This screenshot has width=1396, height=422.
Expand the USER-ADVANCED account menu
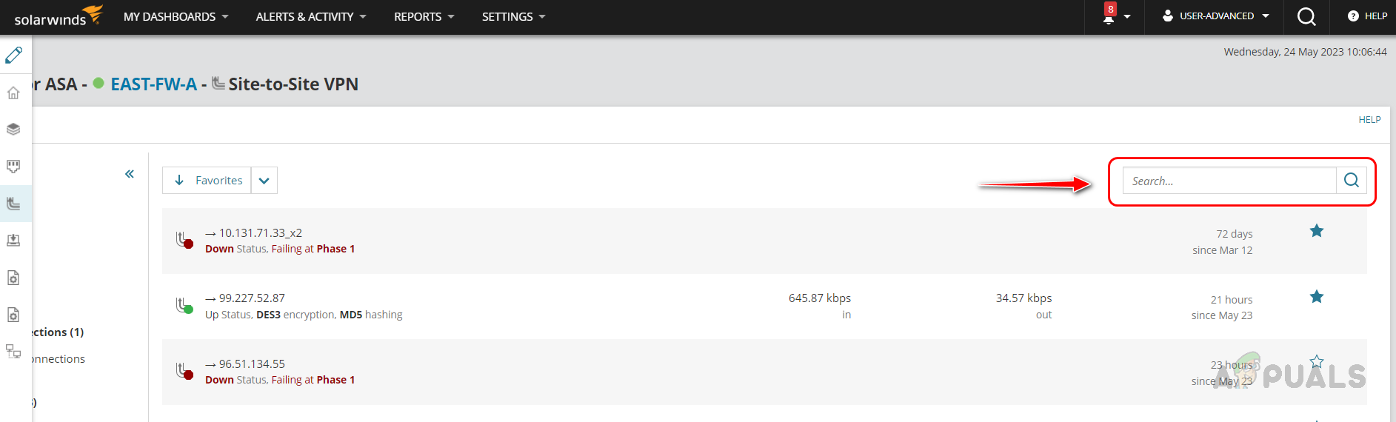(x=1215, y=16)
